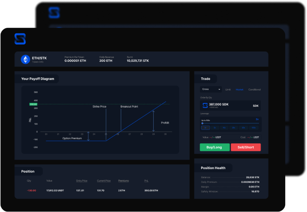307x212 pixels.
Task: Switch to the Conditional order tab
Action: 254,89
